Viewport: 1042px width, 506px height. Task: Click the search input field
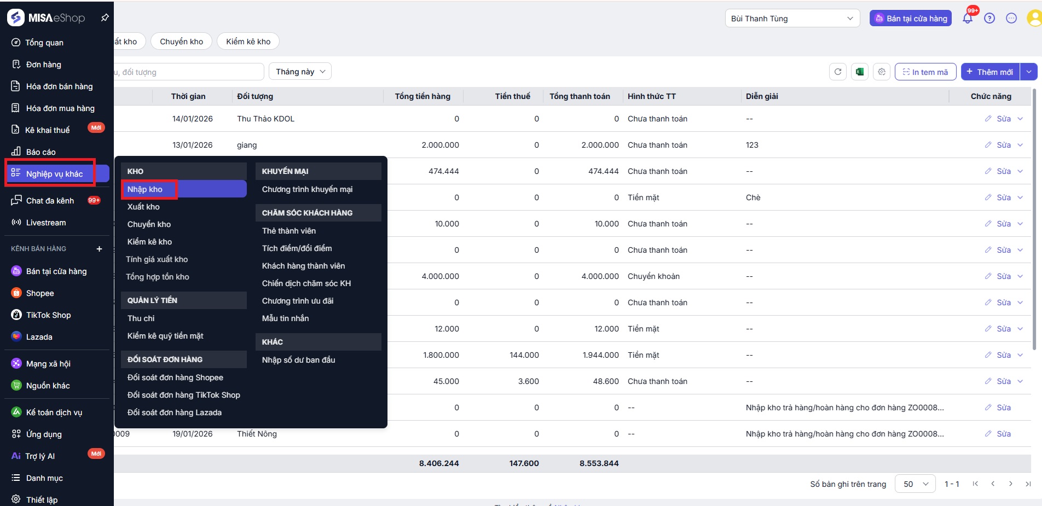[186, 72]
